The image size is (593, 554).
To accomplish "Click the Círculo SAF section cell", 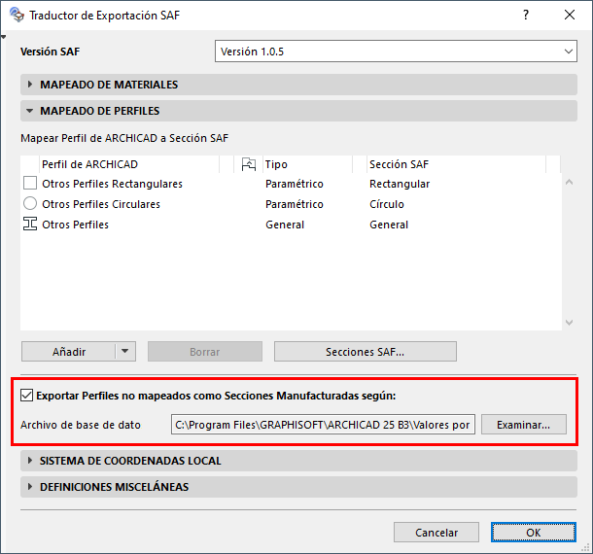I will [387, 204].
